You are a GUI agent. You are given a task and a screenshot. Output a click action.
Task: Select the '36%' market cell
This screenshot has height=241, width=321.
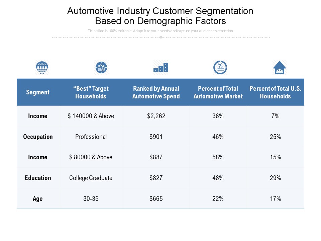(218, 116)
